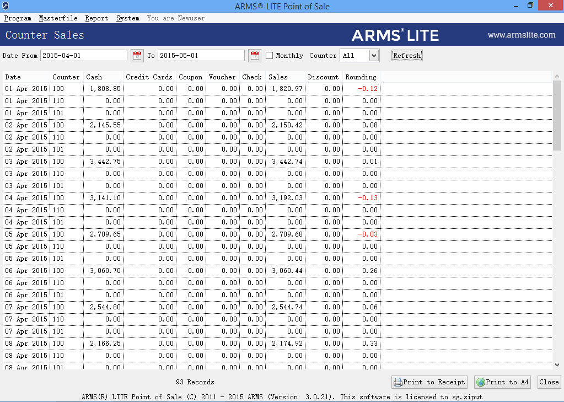Click the Coupon column header
The width and height of the screenshot is (564, 402).
point(191,77)
